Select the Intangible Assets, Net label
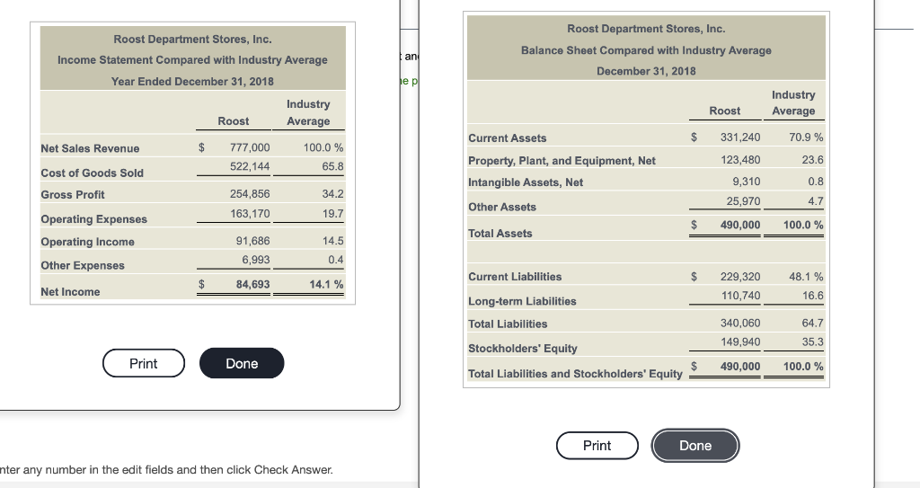920x488 pixels. (526, 182)
